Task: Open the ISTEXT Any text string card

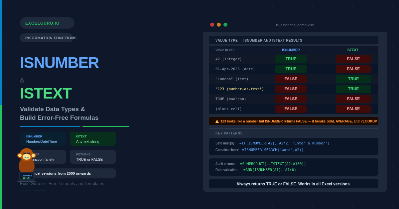Action: click(93, 139)
